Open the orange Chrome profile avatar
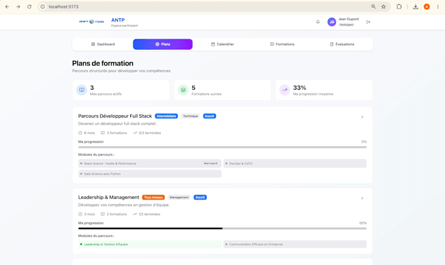This screenshot has height=265, width=445. 427,7
